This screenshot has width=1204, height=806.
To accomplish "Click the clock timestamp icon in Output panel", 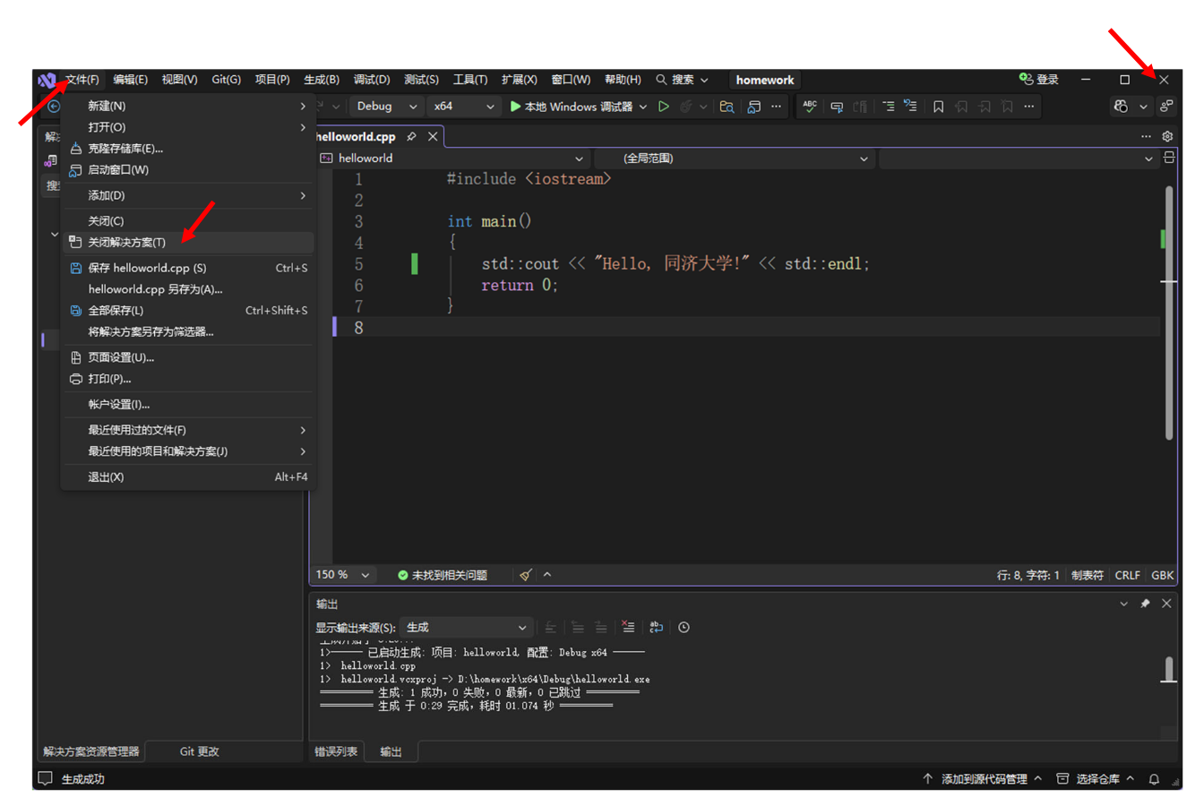I will [x=684, y=628].
